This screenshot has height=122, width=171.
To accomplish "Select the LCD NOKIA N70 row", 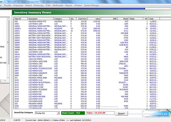I will 86,92.
